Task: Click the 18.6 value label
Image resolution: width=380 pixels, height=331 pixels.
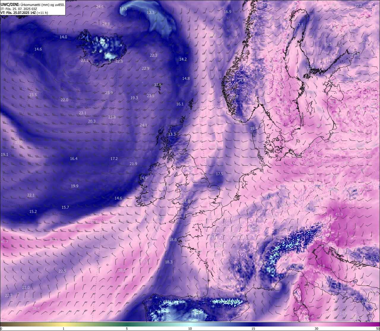Action: pyautogui.click(x=173, y=240)
